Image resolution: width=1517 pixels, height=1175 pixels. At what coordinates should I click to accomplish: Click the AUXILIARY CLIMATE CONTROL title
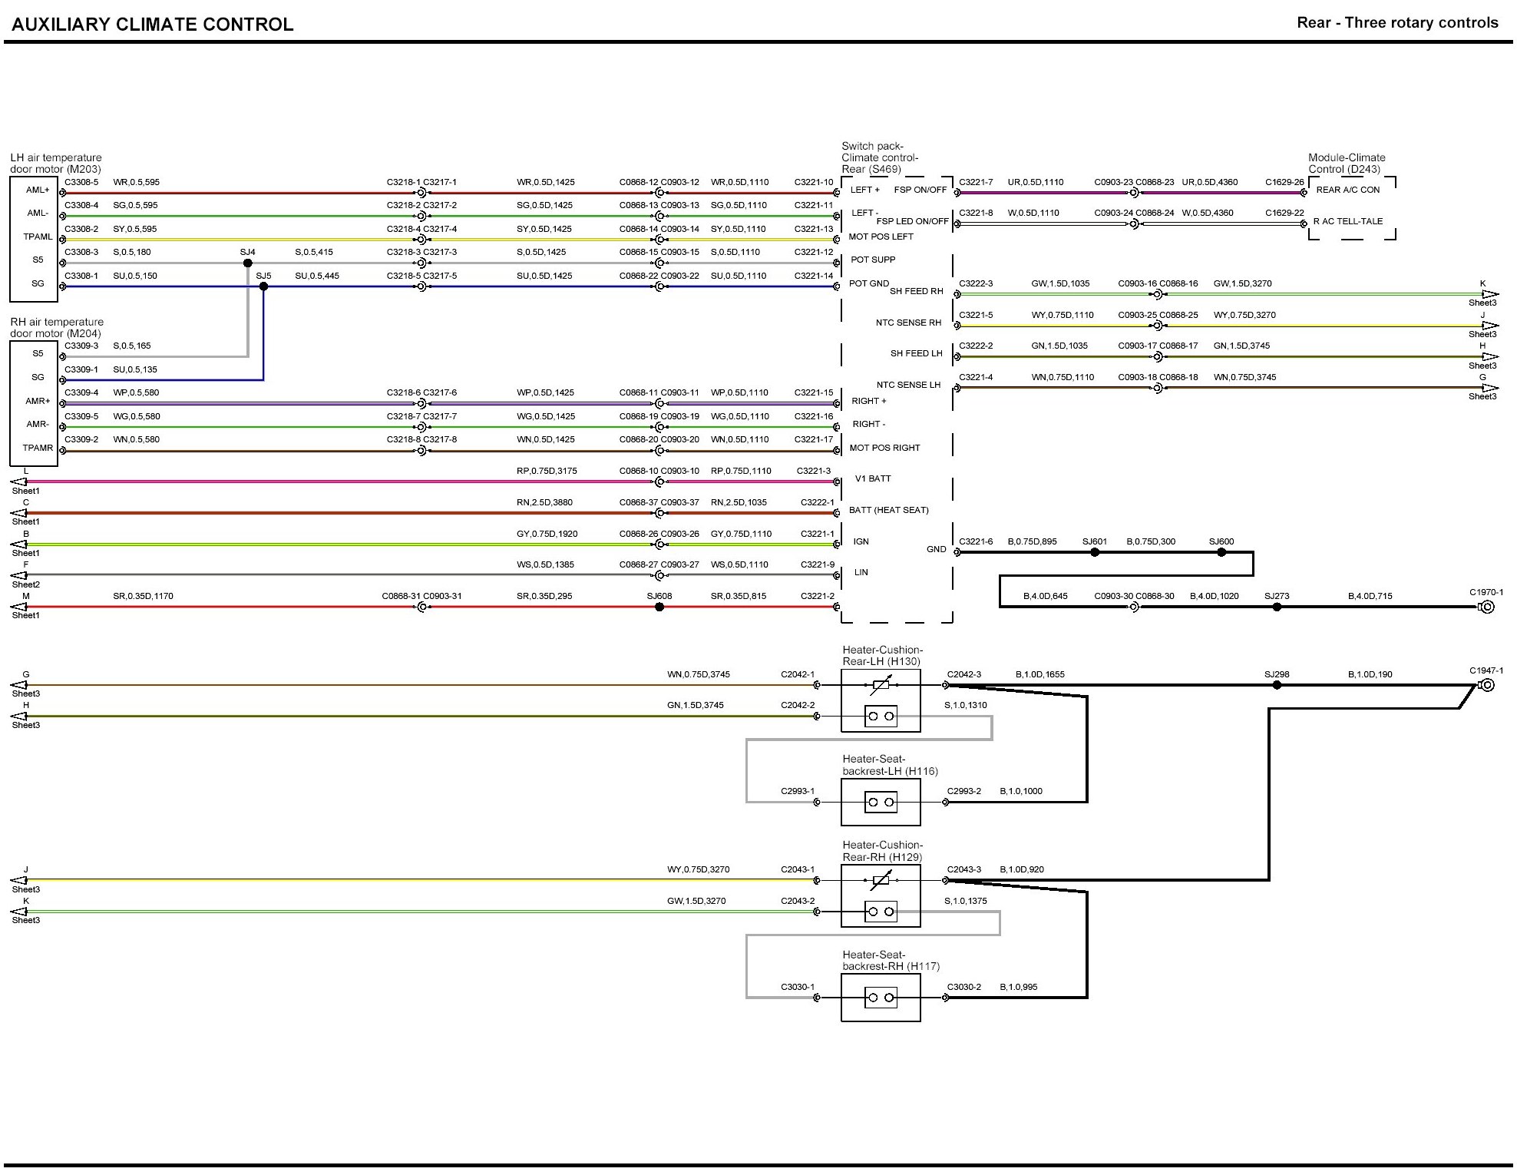(x=152, y=25)
